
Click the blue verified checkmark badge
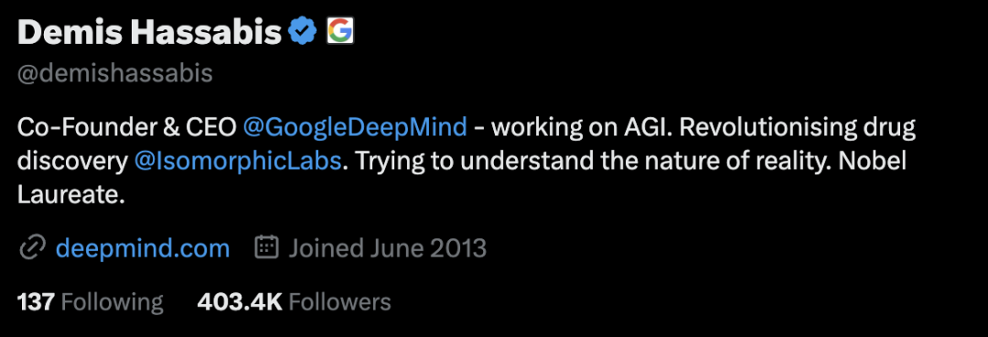pyautogui.click(x=303, y=31)
